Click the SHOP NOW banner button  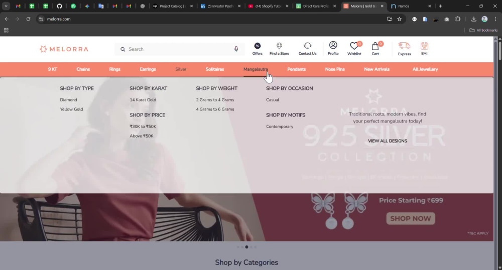411,218
